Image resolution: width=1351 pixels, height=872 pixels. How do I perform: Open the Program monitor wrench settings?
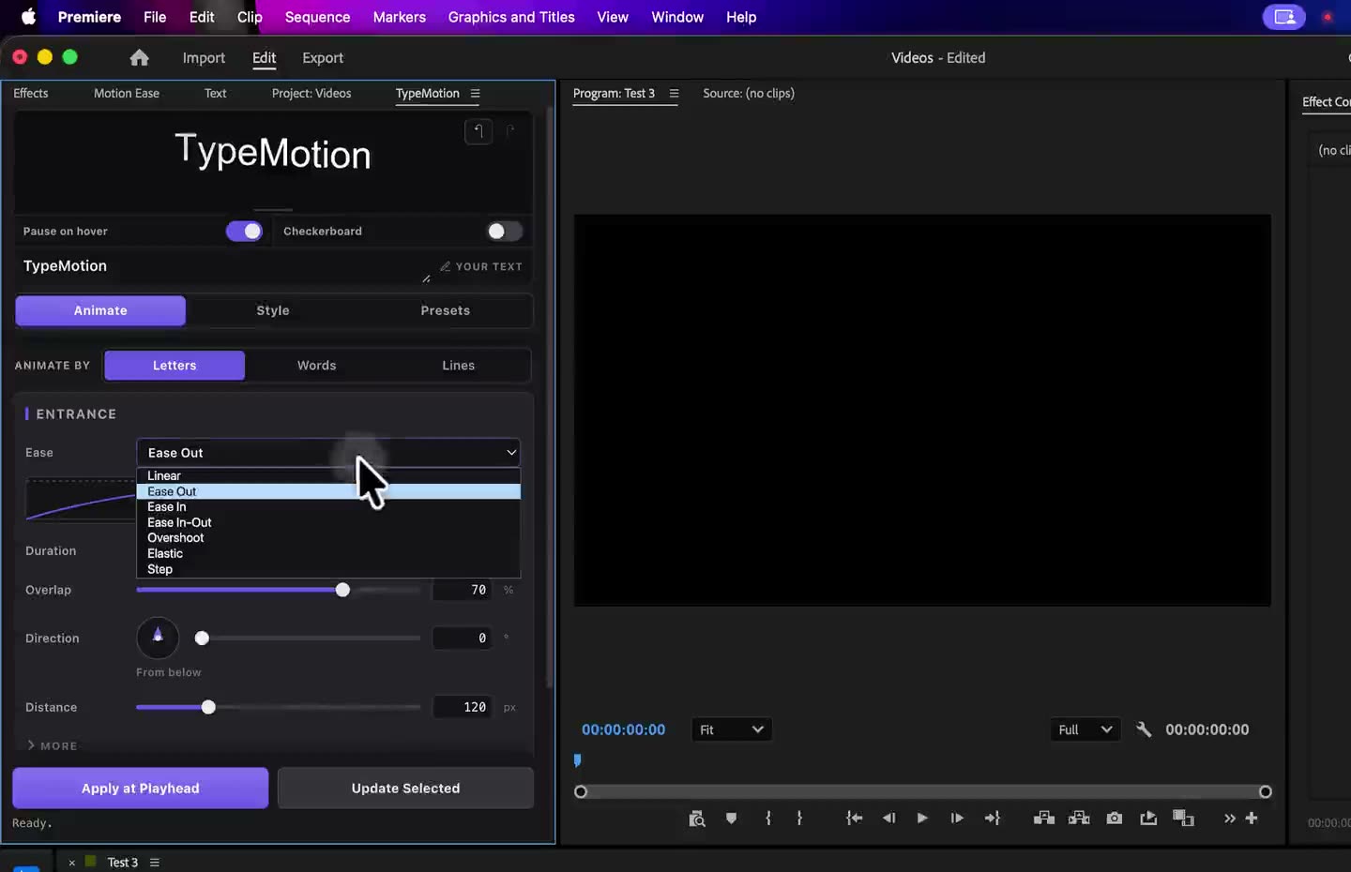click(1144, 729)
